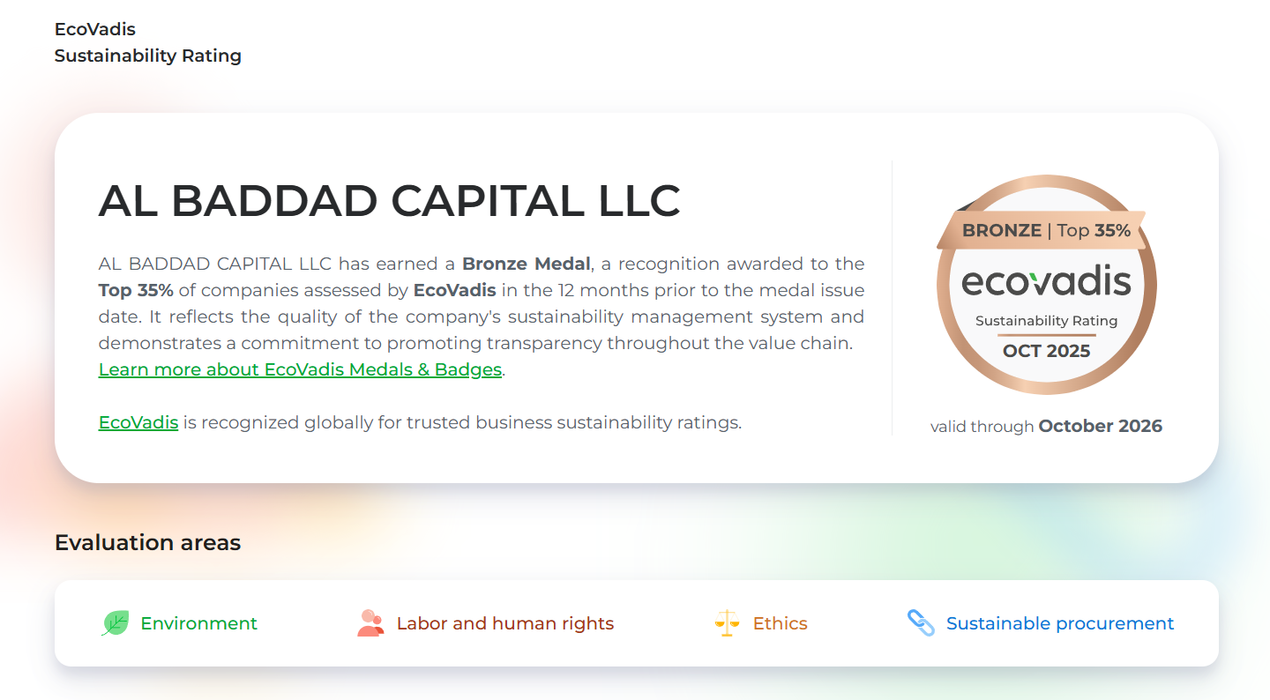
Task: Select the Ethics evaluation area label
Action: [x=780, y=623]
